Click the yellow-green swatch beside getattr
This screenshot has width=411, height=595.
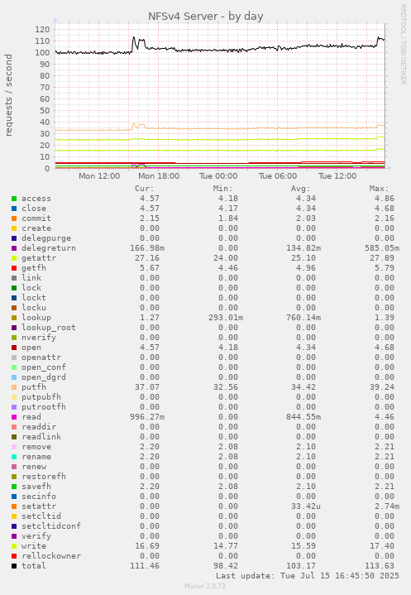[14, 258]
